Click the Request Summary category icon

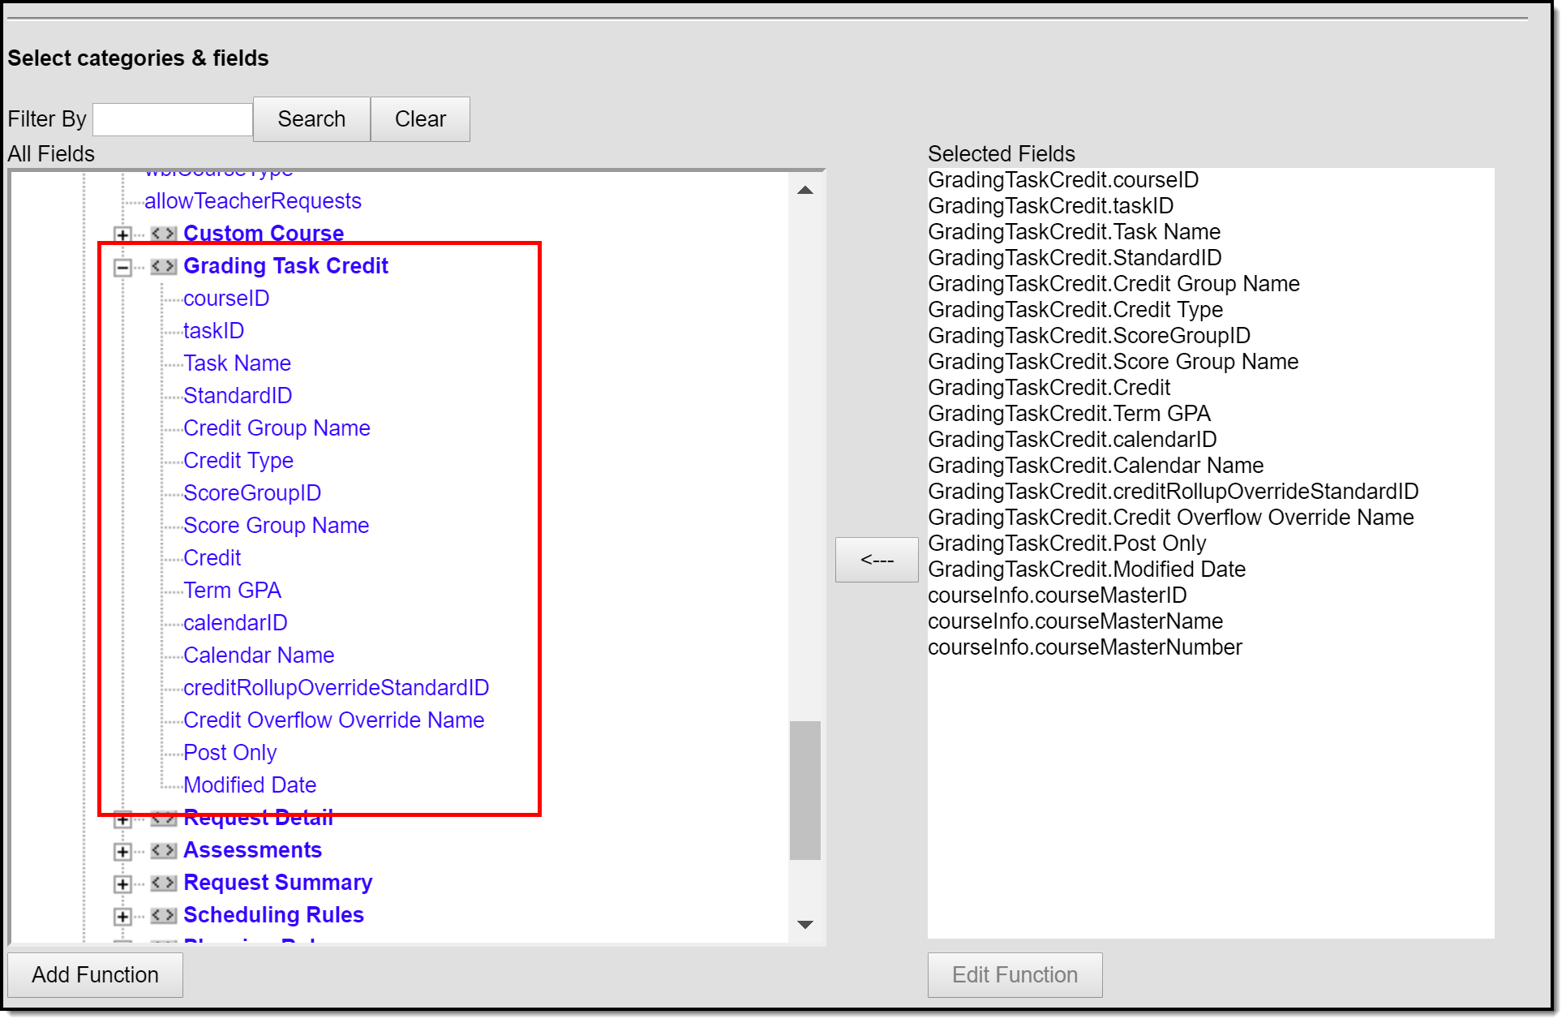163,883
